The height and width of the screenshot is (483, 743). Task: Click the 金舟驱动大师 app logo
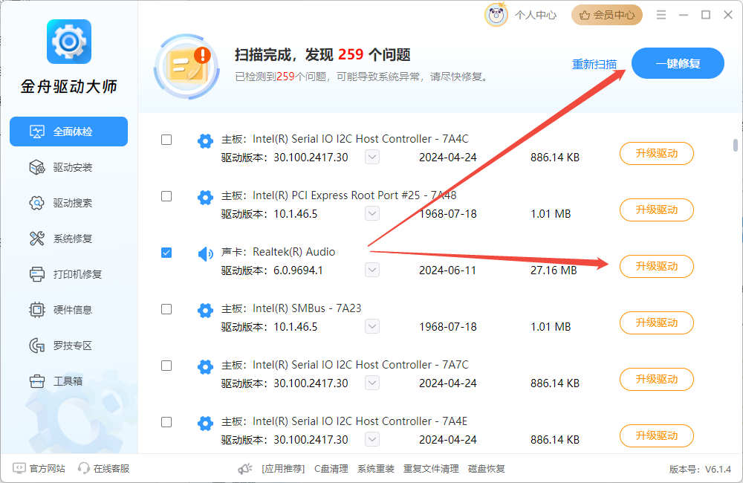[x=69, y=42]
